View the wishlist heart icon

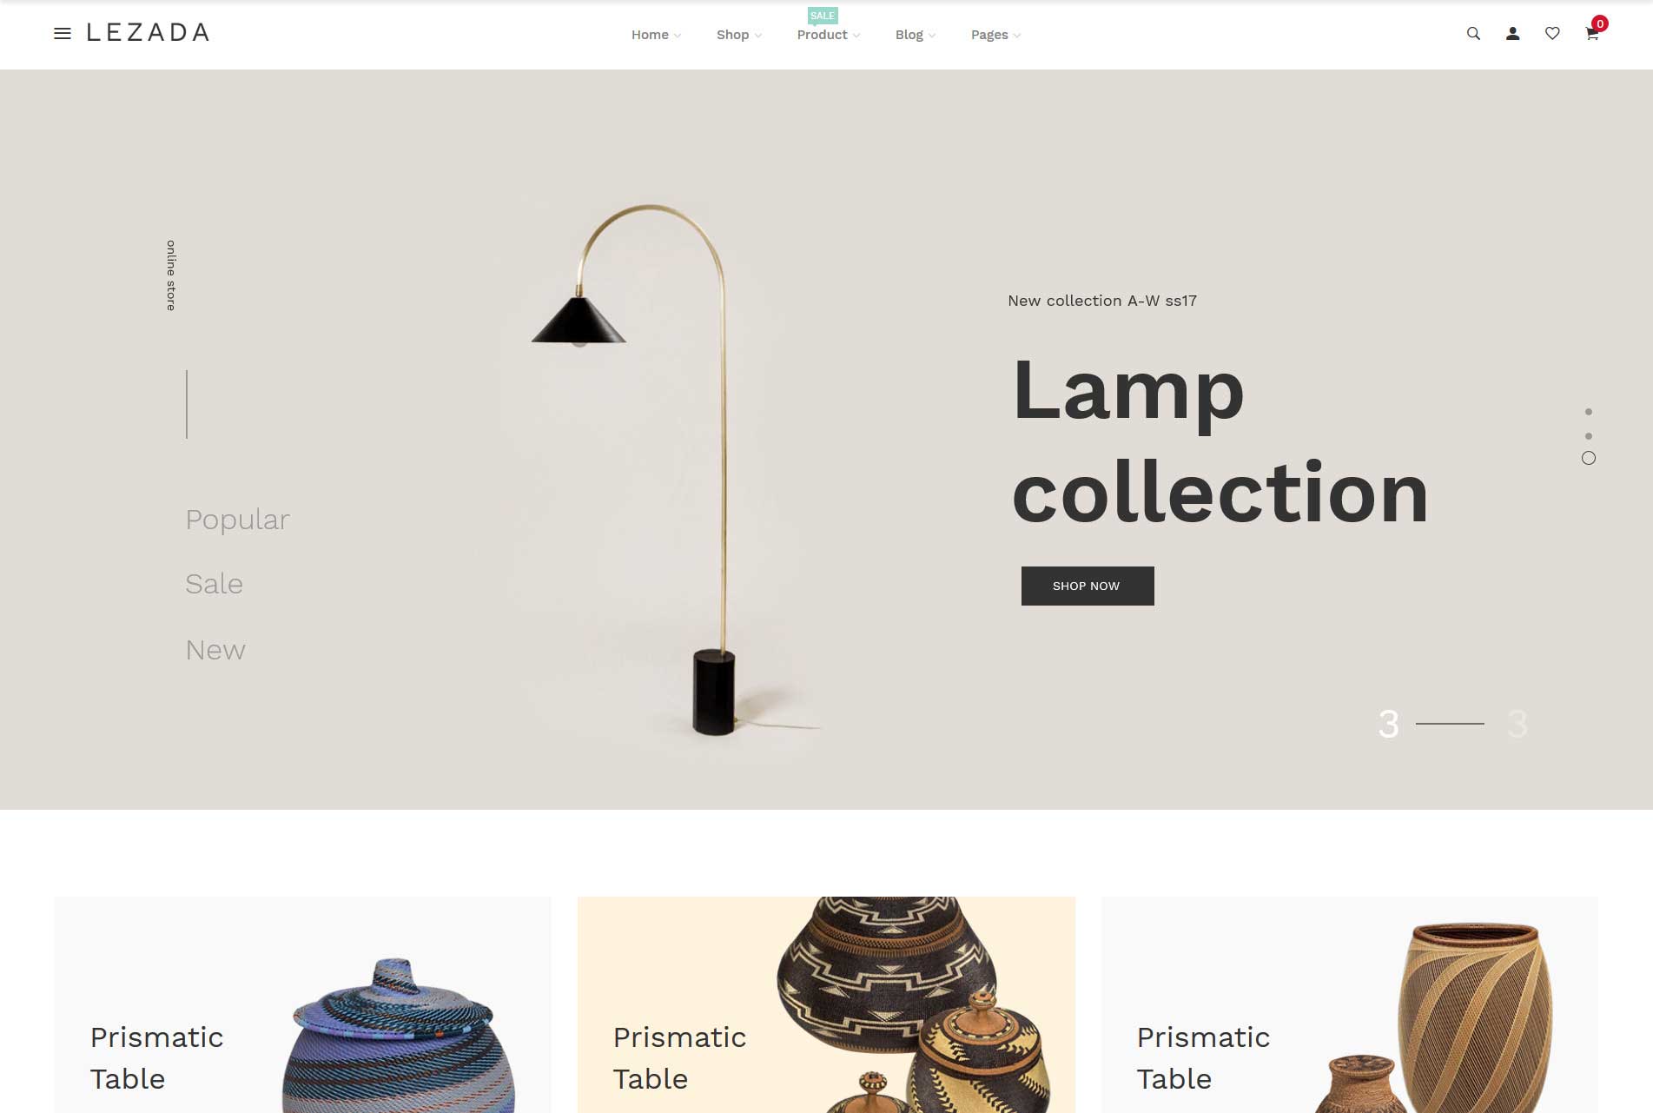(x=1552, y=34)
